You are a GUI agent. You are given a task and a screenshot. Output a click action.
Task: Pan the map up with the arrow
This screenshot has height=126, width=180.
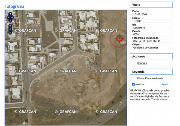[10, 14]
